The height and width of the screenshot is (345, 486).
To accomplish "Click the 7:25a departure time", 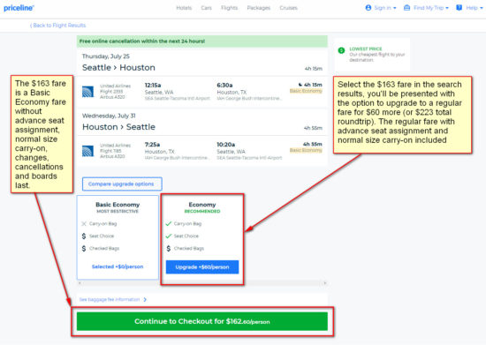I will 152,145.
